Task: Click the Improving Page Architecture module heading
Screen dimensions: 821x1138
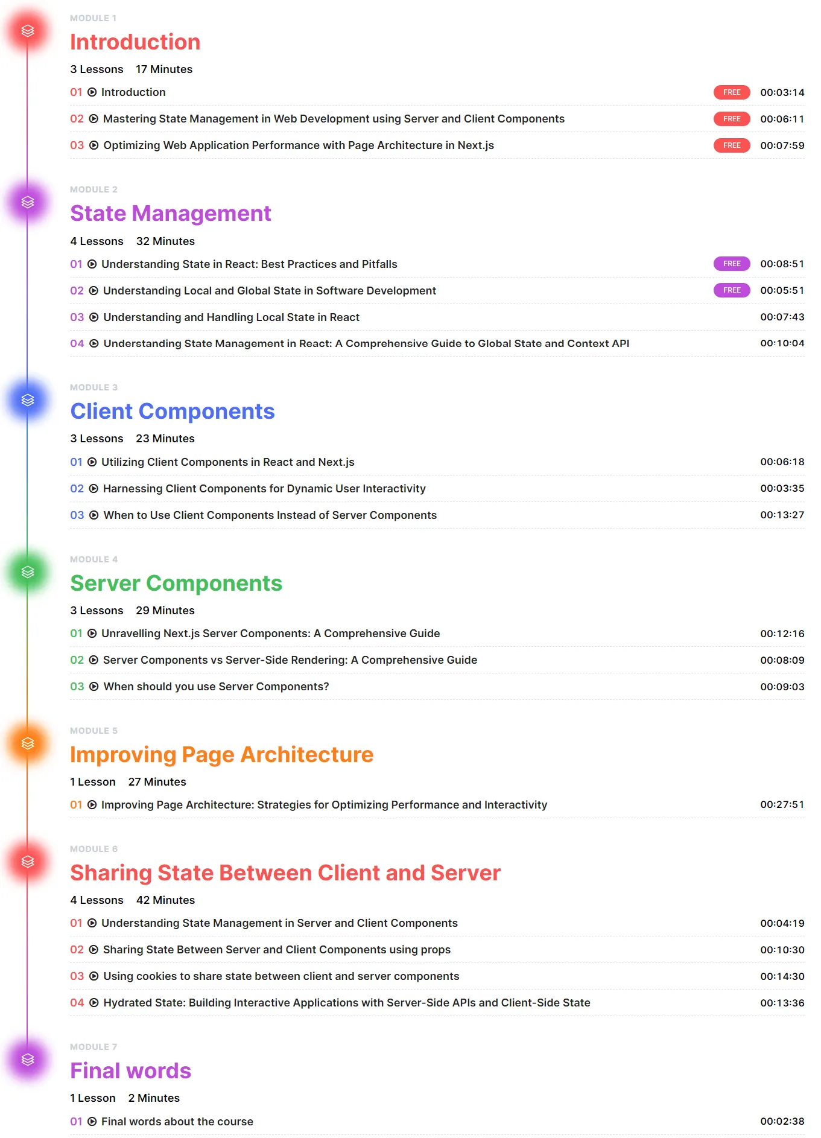Action: pyautogui.click(x=222, y=755)
